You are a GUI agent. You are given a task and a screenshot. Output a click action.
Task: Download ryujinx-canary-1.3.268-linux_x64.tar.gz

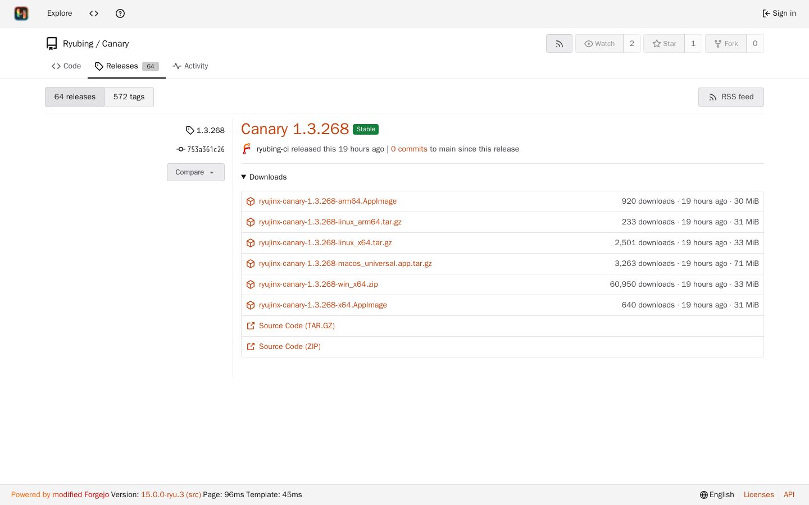tap(325, 243)
